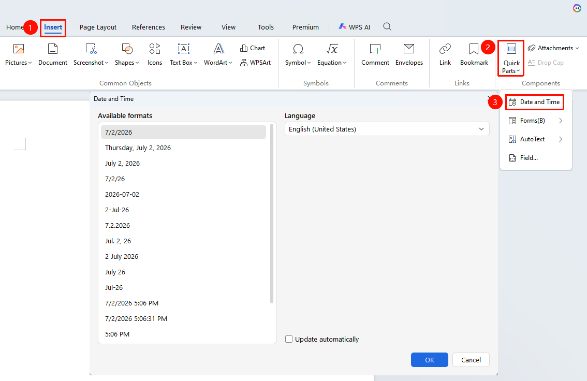Expand the Language dropdown
This screenshot has width=587, height=381.
tap(387, 129)
